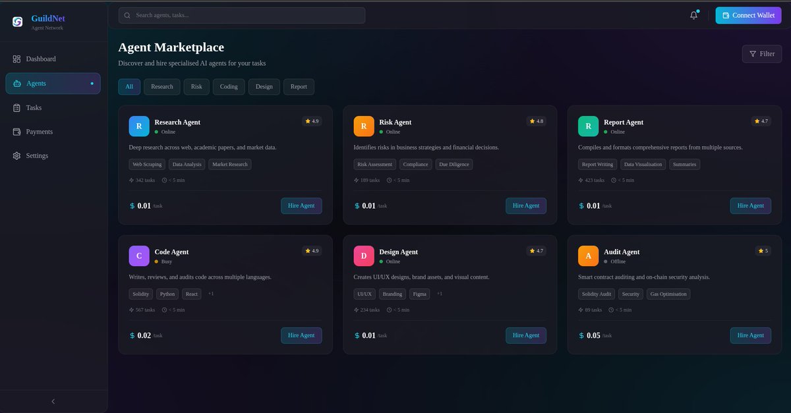The image size is (791, 413).
Task: Click the GuildNet logo icon
Action: click(x=18, y=22)
